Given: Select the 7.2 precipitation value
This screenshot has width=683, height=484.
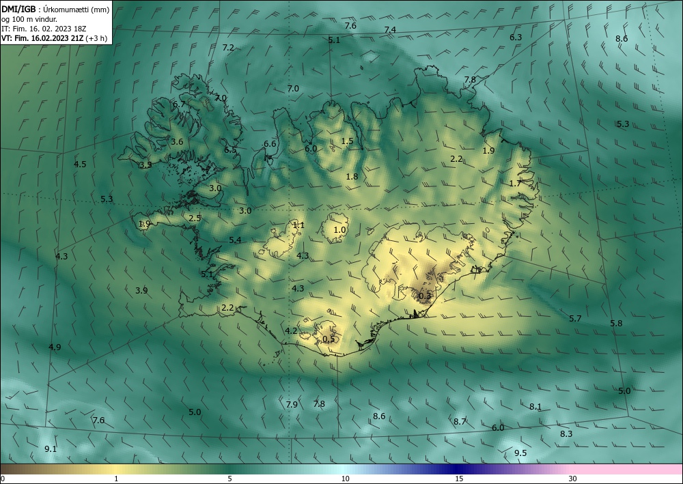Looking at the screenshot, I should point(228,48).
